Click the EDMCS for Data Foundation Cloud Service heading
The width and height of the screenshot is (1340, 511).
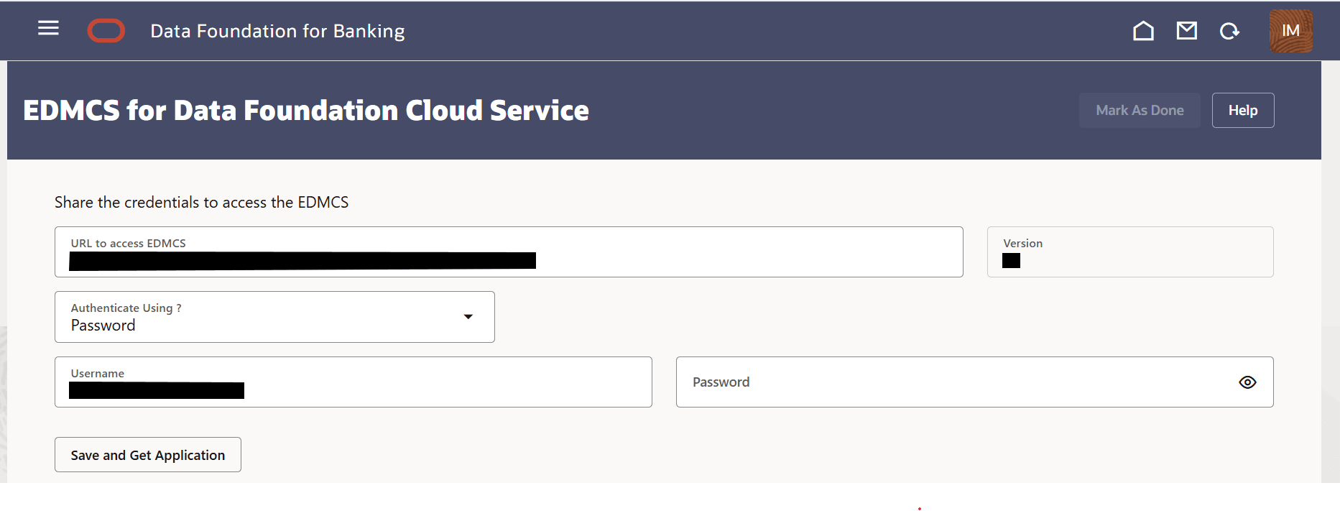(306, 111)
